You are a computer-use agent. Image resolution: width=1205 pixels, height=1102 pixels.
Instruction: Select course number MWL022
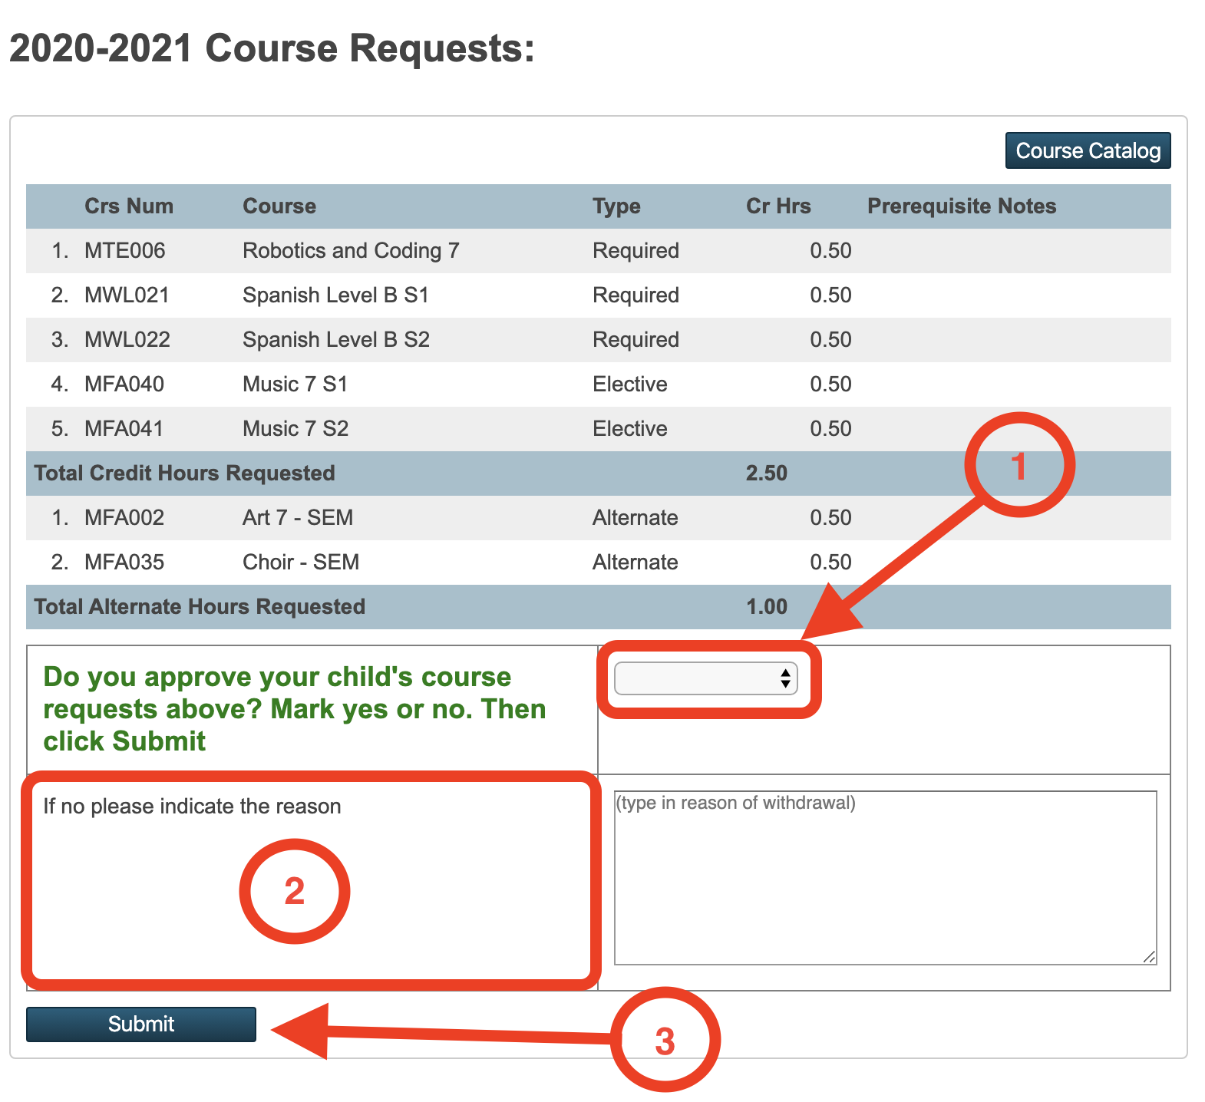click(x=127, y=340)
